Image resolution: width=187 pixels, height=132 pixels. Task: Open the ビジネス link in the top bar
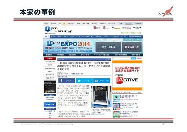point(53,24)
